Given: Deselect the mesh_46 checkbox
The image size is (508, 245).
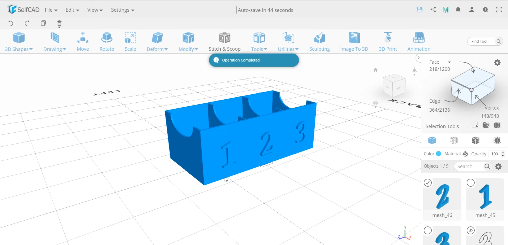Looking at the screenshot, I should point(428,183).
